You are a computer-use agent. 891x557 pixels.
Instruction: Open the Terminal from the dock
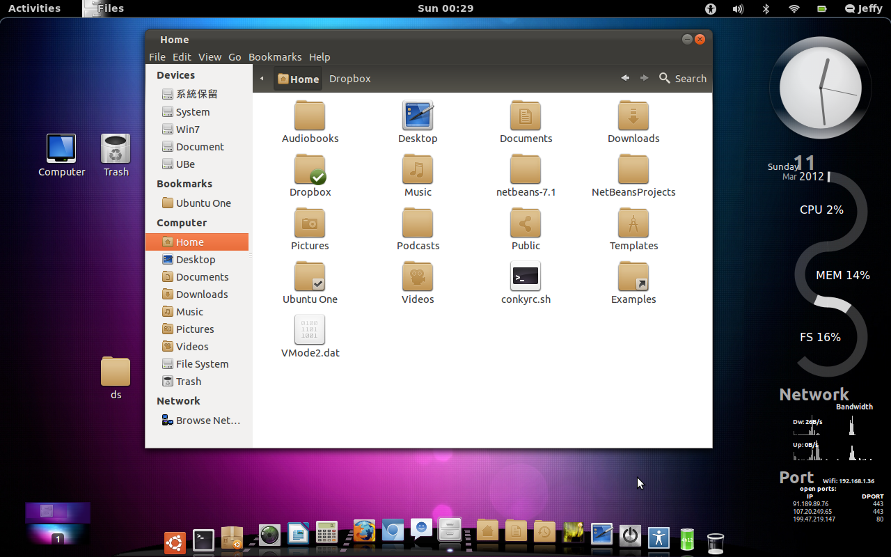pos(203,540)
